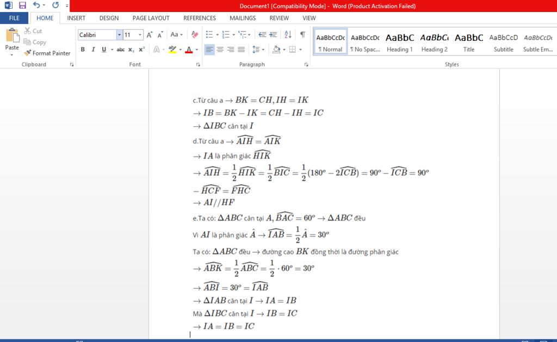Screen dimensions: 557x342
Task: Apply yellow text highlight color
Action: pyautogui.click(x=172, y=49)
